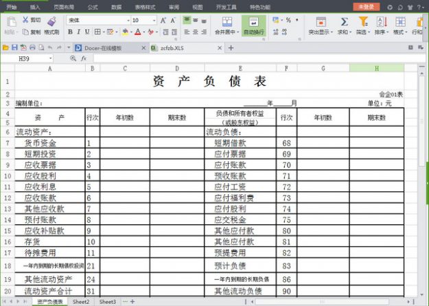Click the Cut (剪切) scissors icon

click(25, 21)
